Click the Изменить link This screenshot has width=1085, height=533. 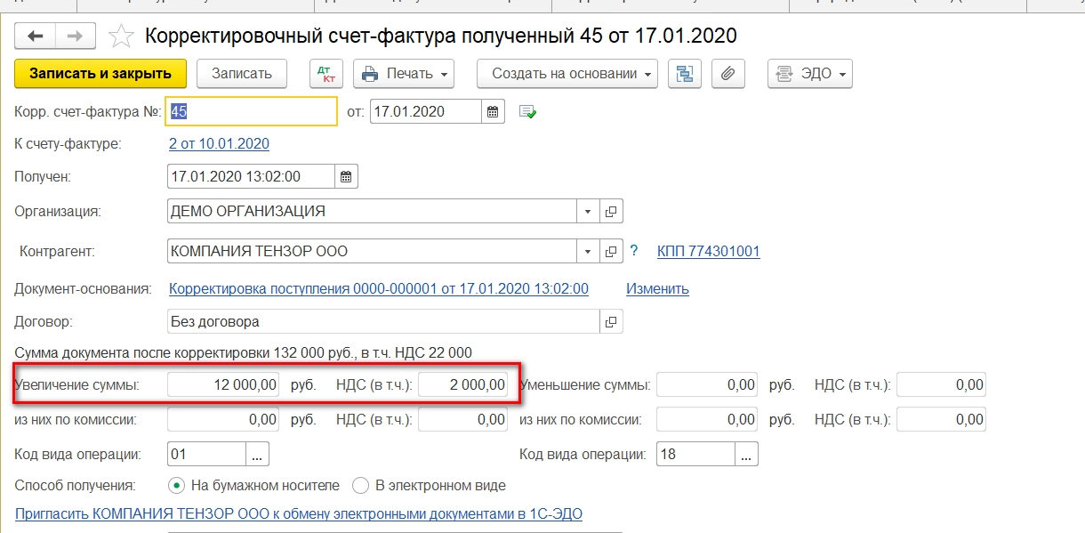point(657,288)
